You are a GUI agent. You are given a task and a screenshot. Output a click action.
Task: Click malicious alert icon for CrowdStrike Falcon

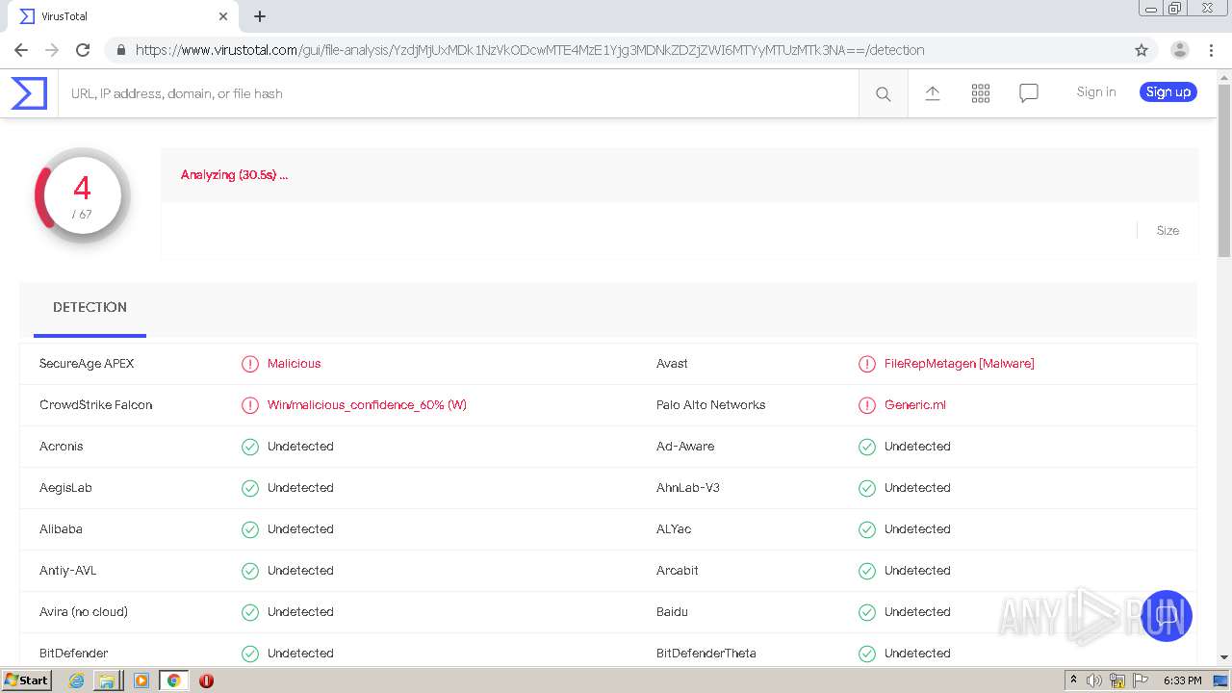coord(250,405)
